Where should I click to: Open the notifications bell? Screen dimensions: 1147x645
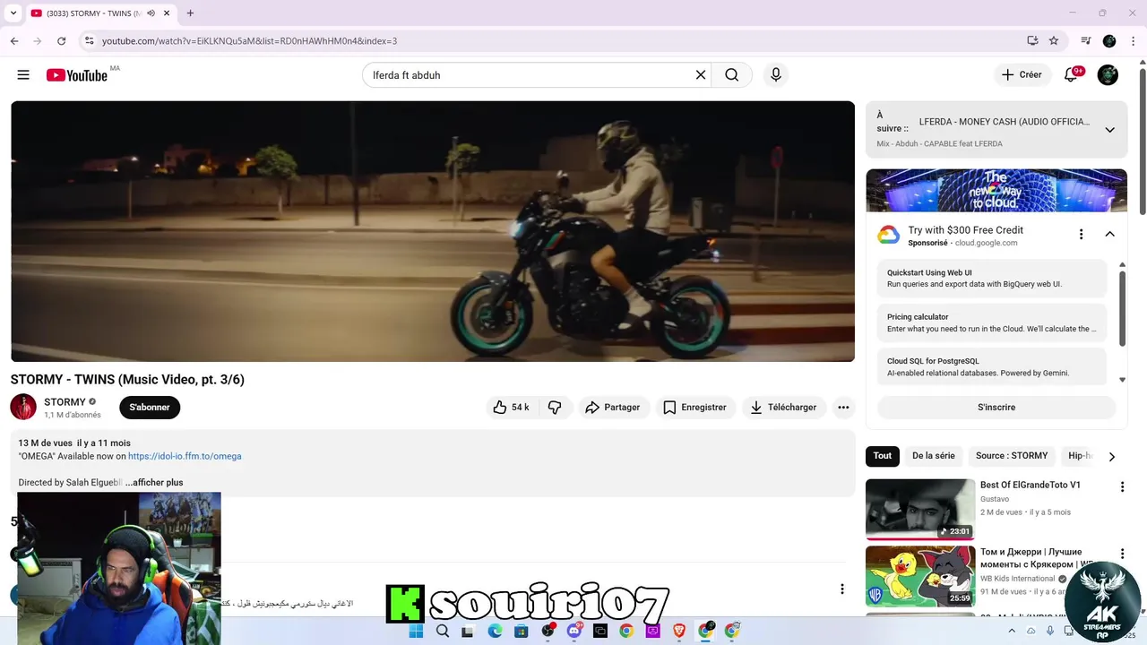pos(1071,75)
